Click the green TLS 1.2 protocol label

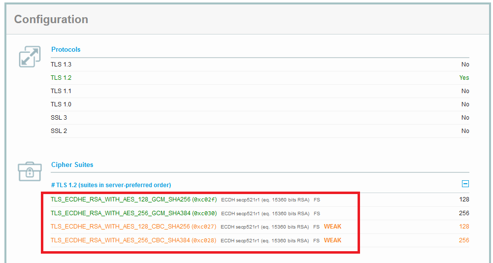point(61,78)
